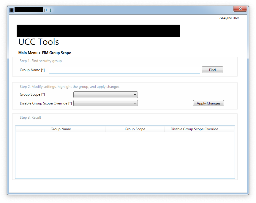
Task: Sort by the Group Name column header
Action: [61, 129]
